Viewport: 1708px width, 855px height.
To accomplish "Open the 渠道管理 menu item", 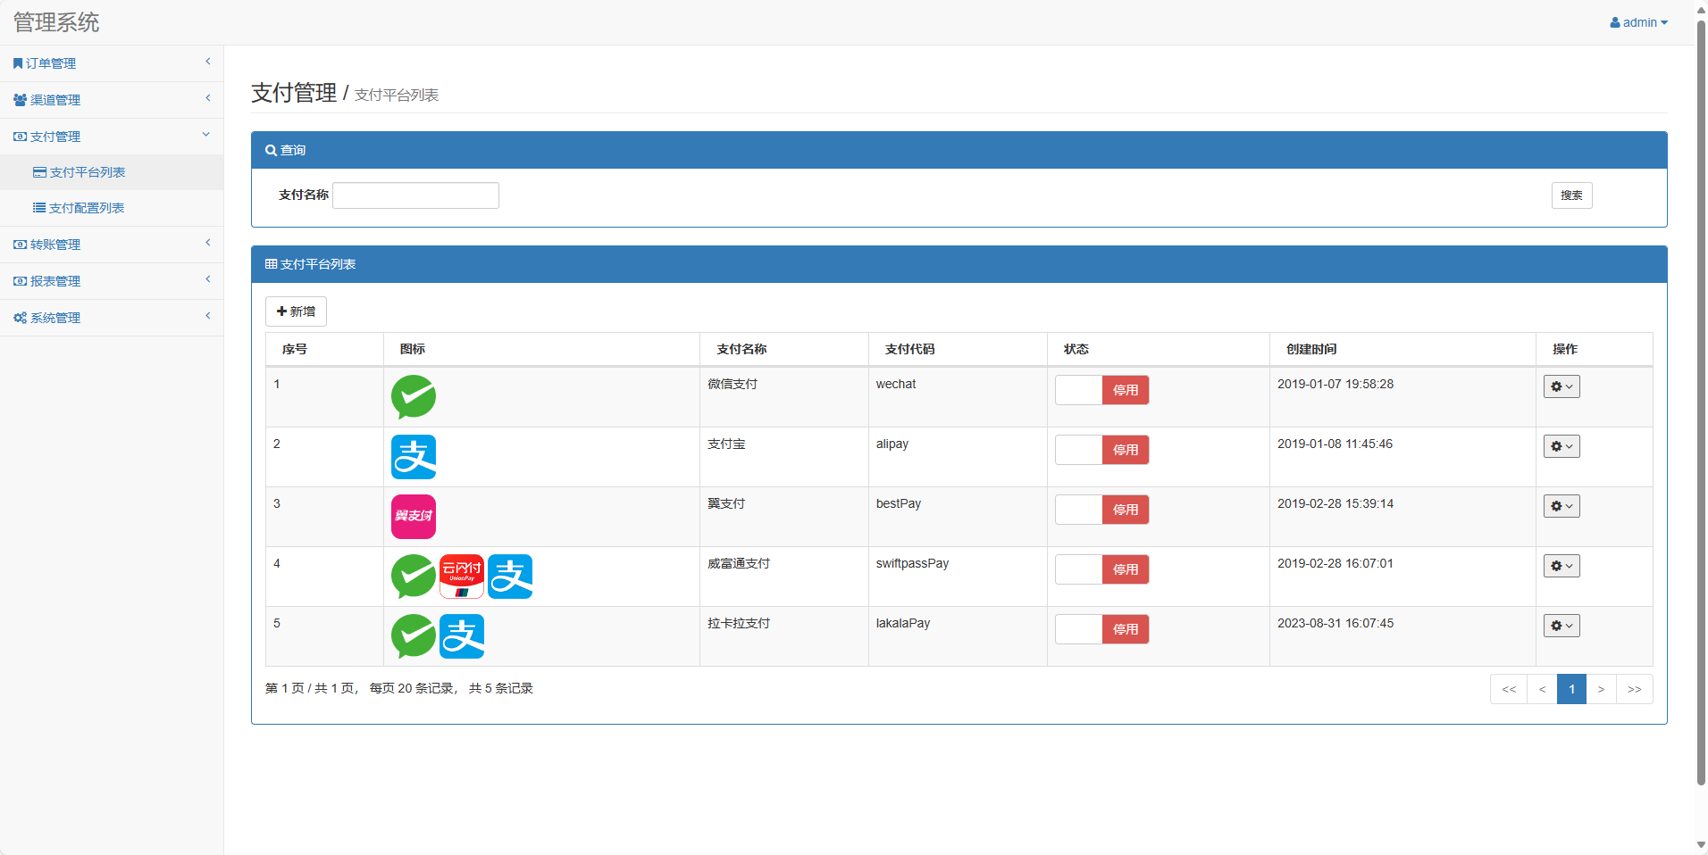I will (x=112, y=100).
